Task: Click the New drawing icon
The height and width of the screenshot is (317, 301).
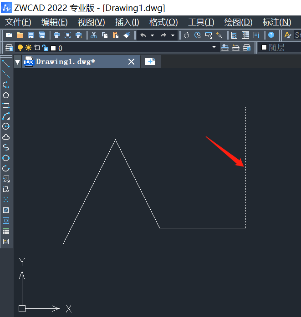Action: (9, 35)
